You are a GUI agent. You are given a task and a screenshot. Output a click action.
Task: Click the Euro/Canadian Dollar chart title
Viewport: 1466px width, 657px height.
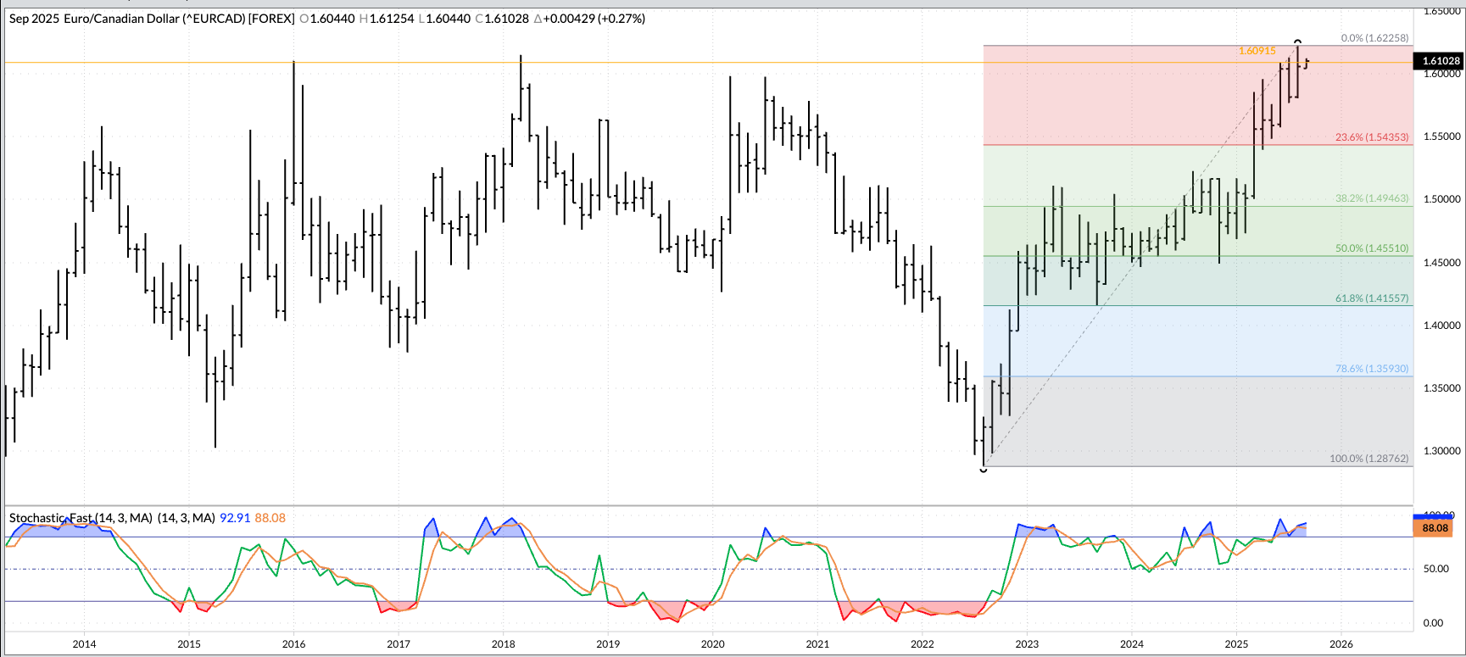(x=153, y=19)
